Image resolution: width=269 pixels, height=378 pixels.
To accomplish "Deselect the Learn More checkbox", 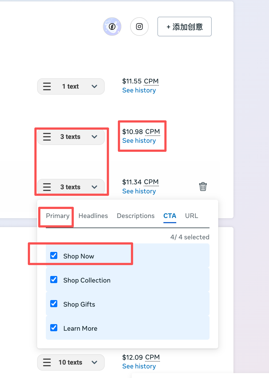I will [x=54, y=328].
